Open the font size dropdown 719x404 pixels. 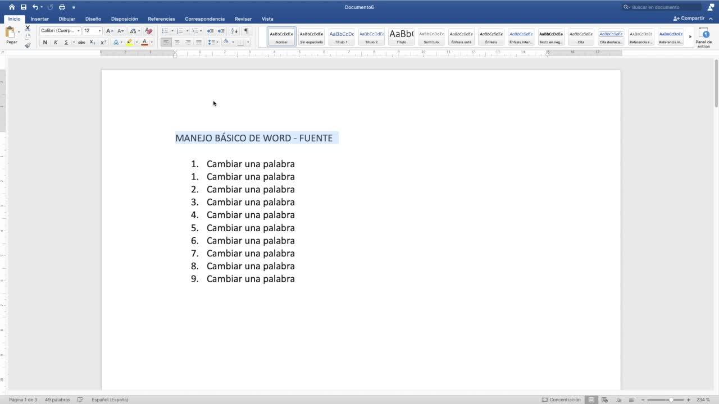(99, 31)
